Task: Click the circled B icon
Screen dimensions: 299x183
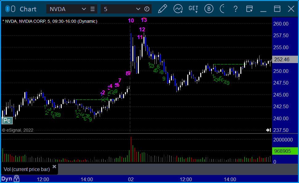Action: [x=209, y=9]
